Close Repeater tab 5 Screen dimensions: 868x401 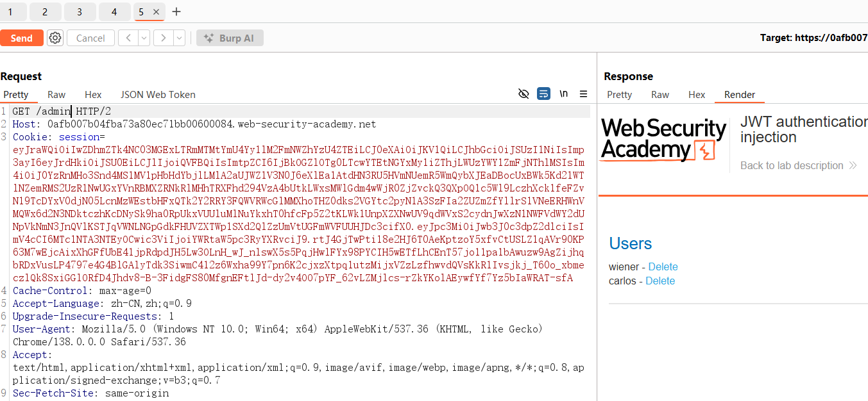pos(157,12)
